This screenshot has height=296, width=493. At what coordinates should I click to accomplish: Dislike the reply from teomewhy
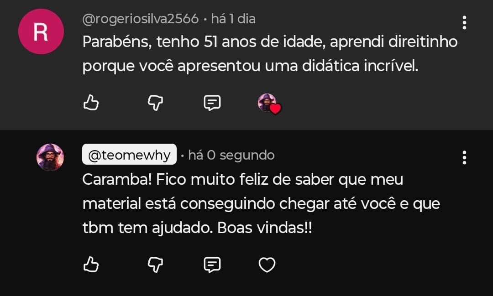156,264
